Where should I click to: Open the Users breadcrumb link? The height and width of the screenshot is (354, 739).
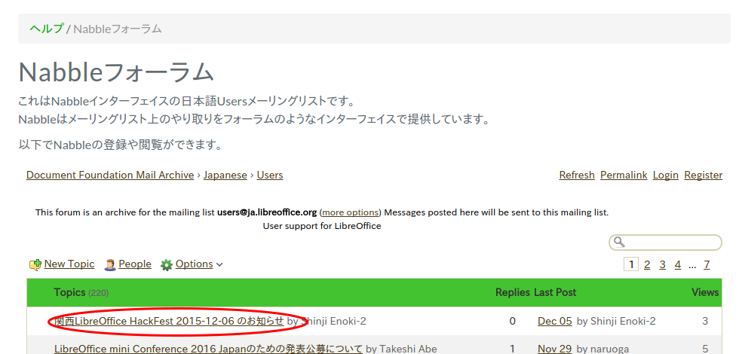(x=270, y=175)
